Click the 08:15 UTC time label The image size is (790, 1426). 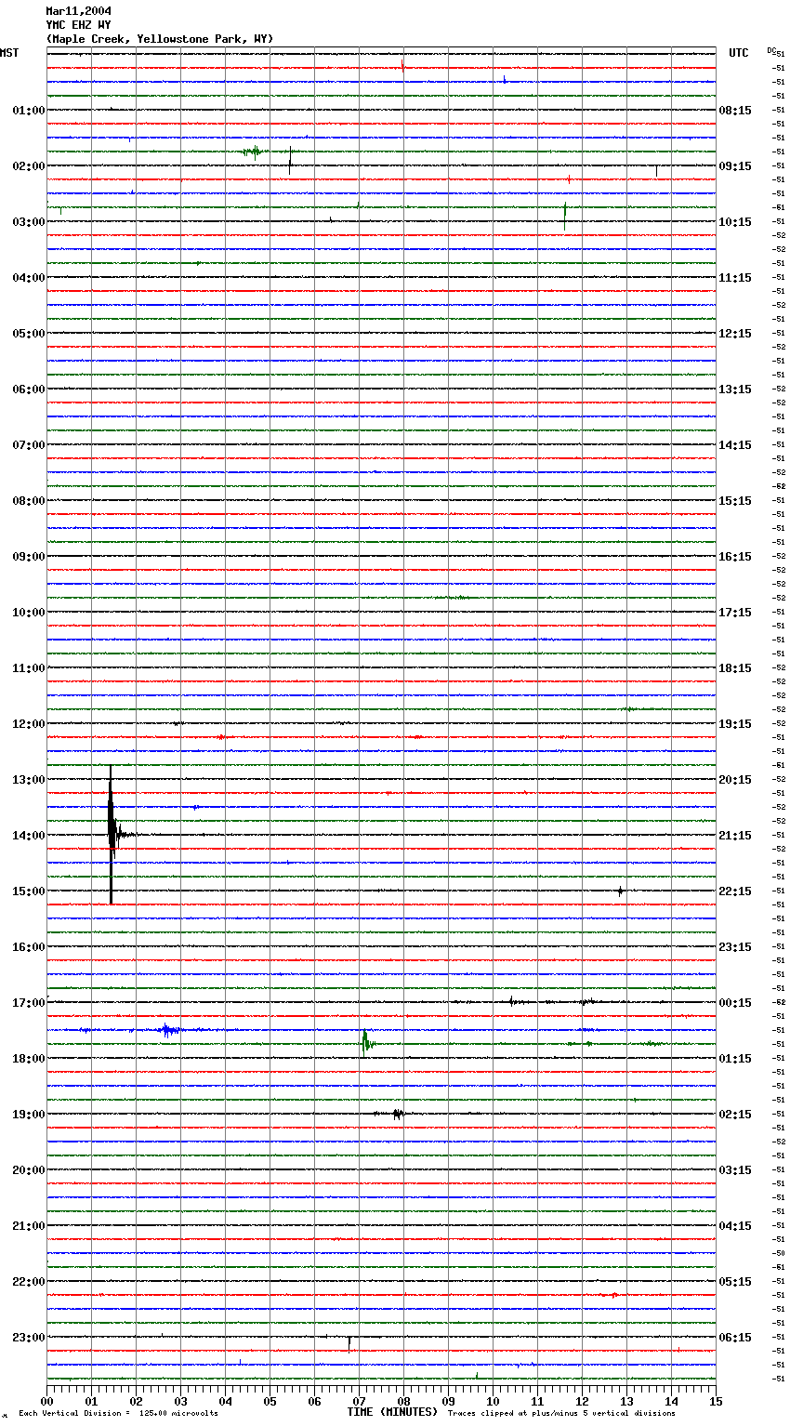click(x=735, y=111)
